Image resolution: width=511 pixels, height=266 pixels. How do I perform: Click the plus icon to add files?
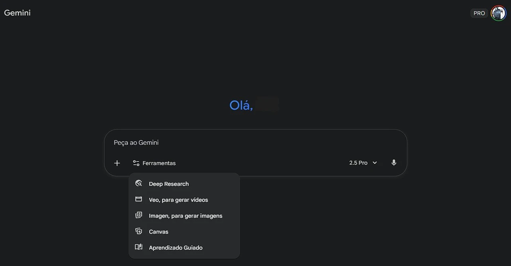point(117,163)
